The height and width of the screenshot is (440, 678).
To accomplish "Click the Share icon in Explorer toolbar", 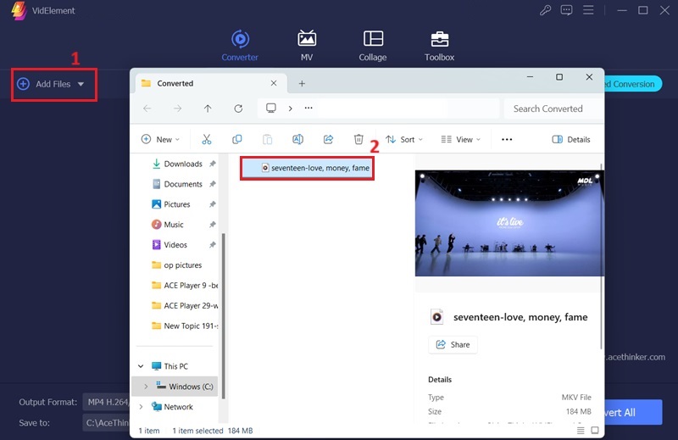I will [x=328, y=139].
